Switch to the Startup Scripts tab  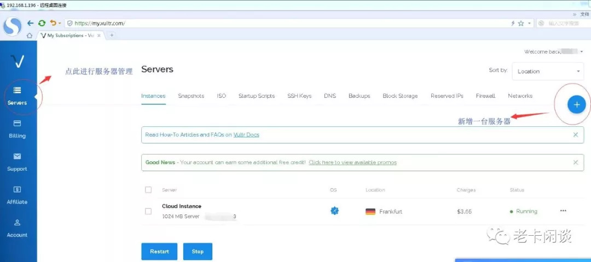[257, 96]
